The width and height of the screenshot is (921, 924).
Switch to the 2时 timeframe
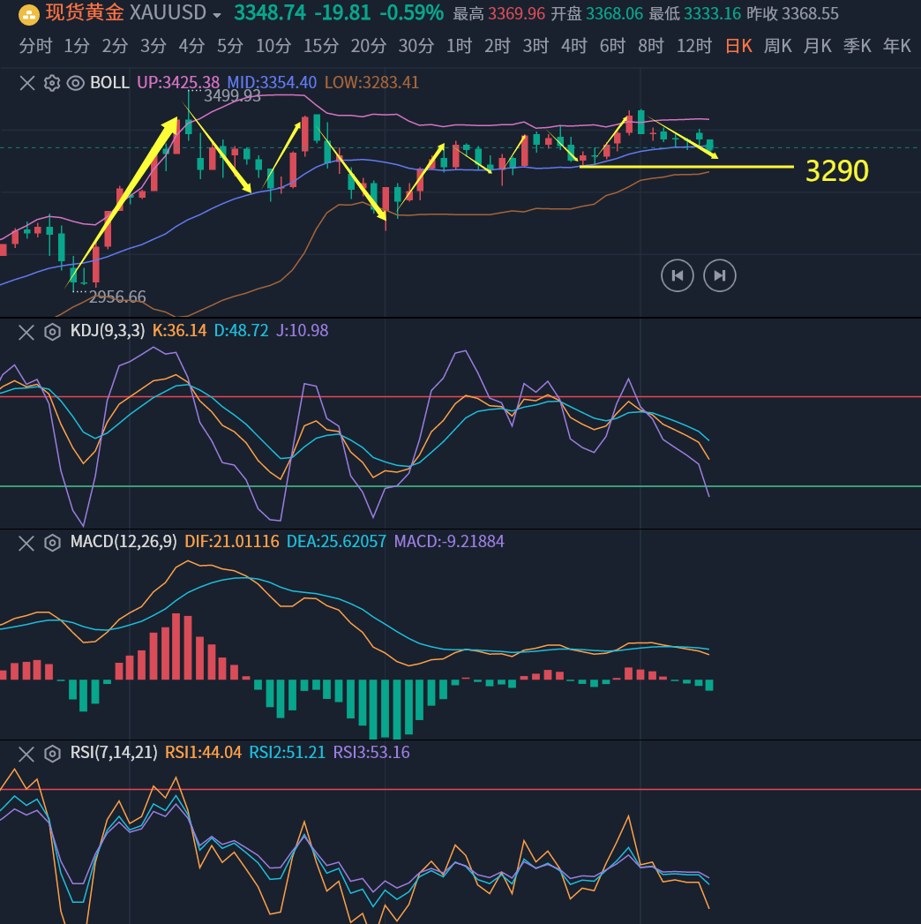(x=498, y=45)
